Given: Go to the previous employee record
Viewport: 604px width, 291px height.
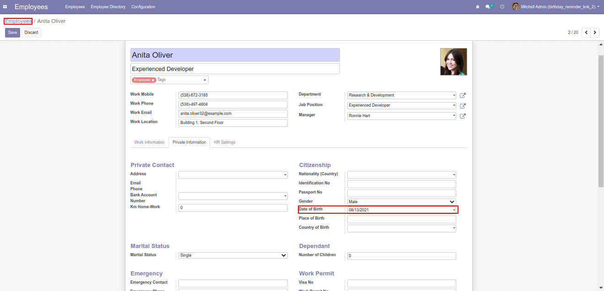Looking at the screenshot, I should pyautogui.click(x=586, y=32).
